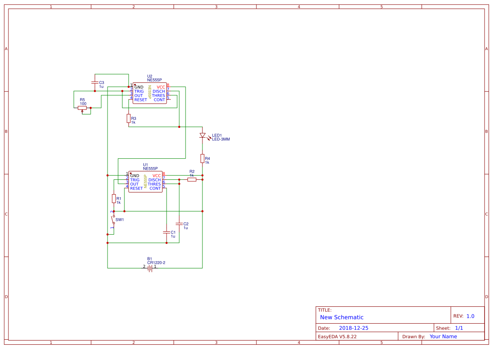Image resolution: width=493 pixels, height=349 pixels.
Task: Click the VCC pin label on U2
Action: (x=161, y=87)
